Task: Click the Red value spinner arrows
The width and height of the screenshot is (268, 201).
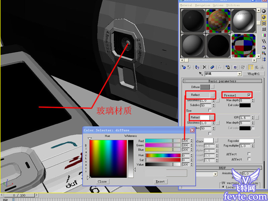Action: [191, 141]
